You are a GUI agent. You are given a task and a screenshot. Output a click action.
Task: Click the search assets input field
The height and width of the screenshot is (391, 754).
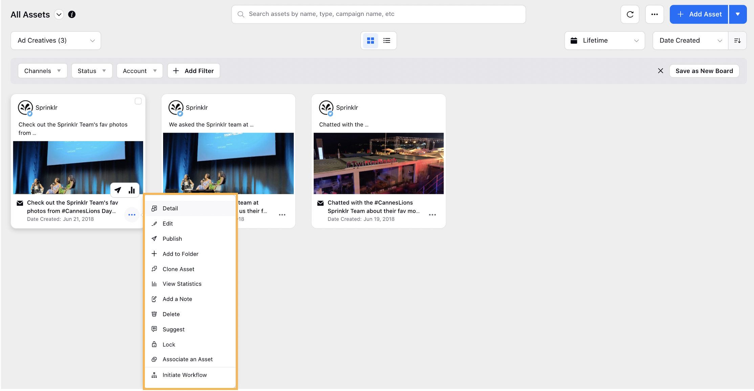tap(378, 14)
